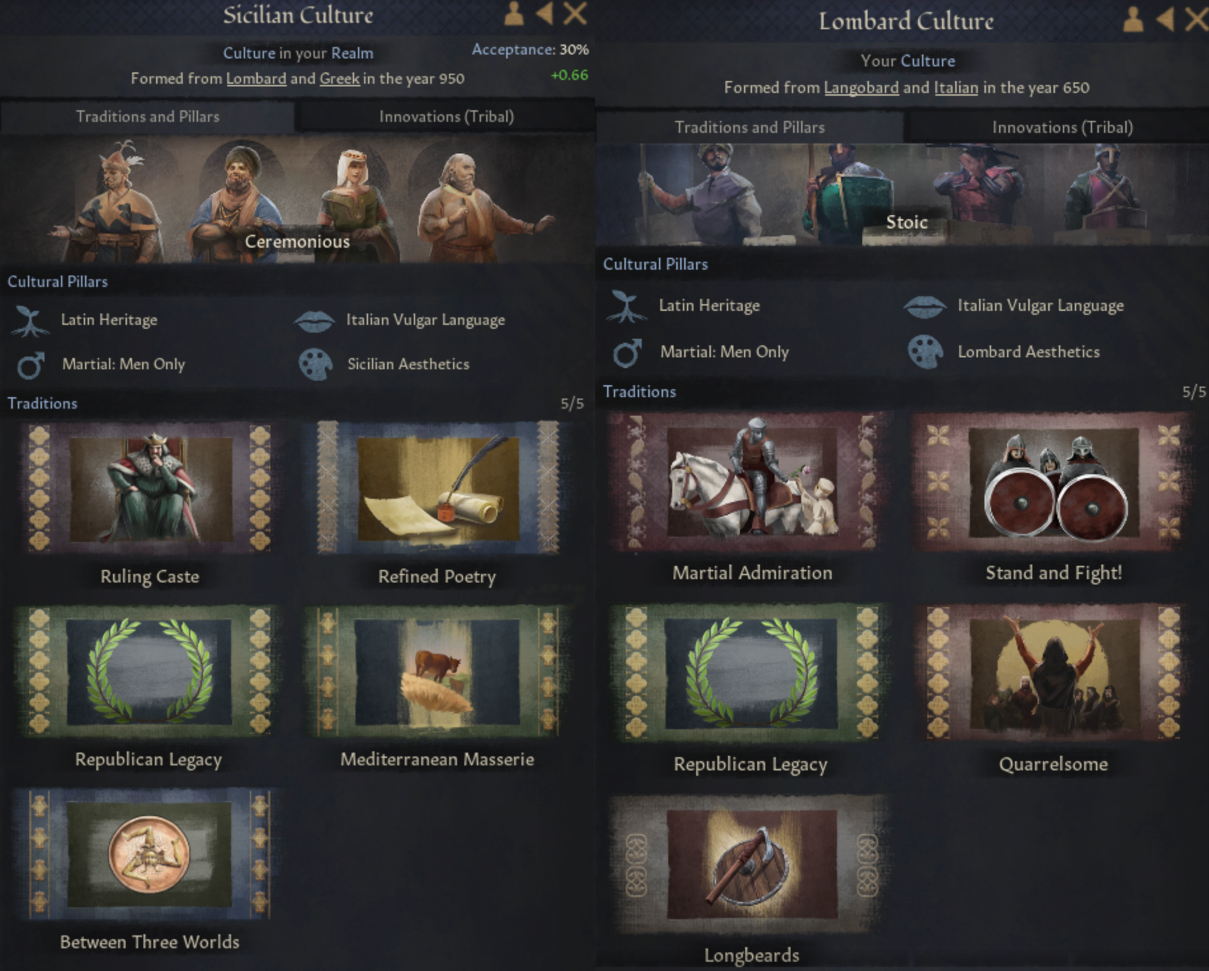Close the Sicilian Culture window
1209x971 pixels.
[575, 13]
